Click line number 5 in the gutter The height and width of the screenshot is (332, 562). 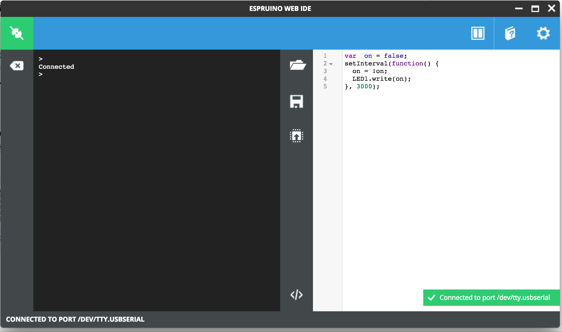(325, 86)
